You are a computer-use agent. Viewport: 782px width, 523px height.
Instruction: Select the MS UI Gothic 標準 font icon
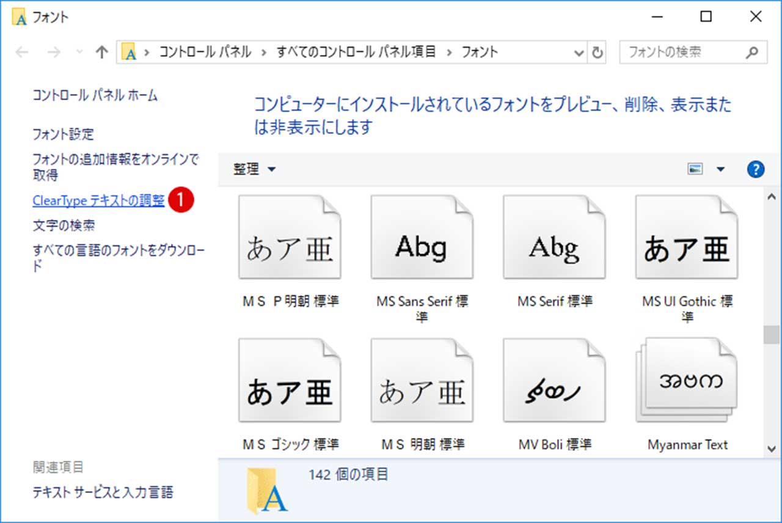(687, 237)
